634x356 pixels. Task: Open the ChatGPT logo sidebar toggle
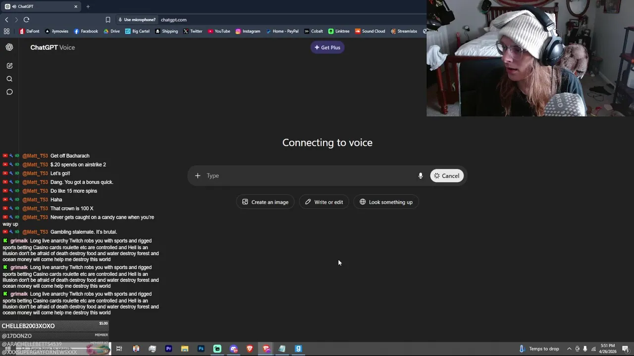click(9, 47)
